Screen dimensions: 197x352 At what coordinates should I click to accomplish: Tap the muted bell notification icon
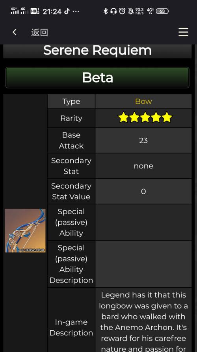point(131,11)
